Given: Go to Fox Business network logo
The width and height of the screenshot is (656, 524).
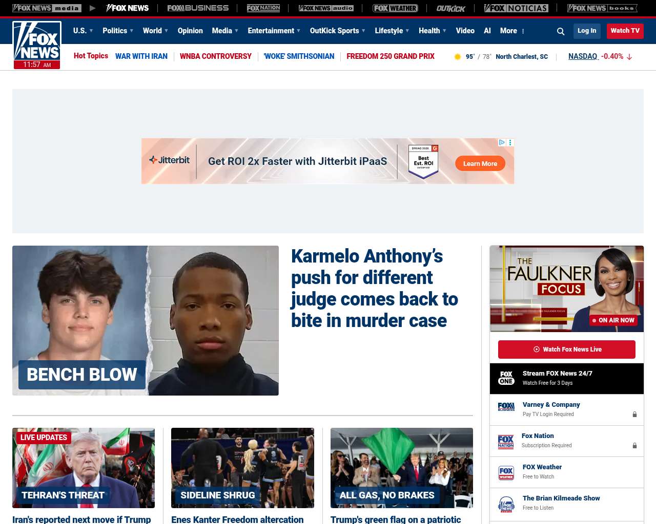Looking at the screenshot, I should tap(198, 8).
